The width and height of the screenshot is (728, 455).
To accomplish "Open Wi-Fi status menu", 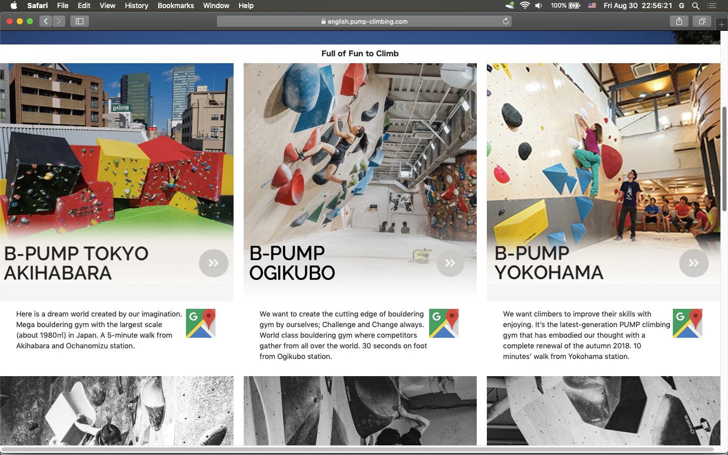I will 525,6.
